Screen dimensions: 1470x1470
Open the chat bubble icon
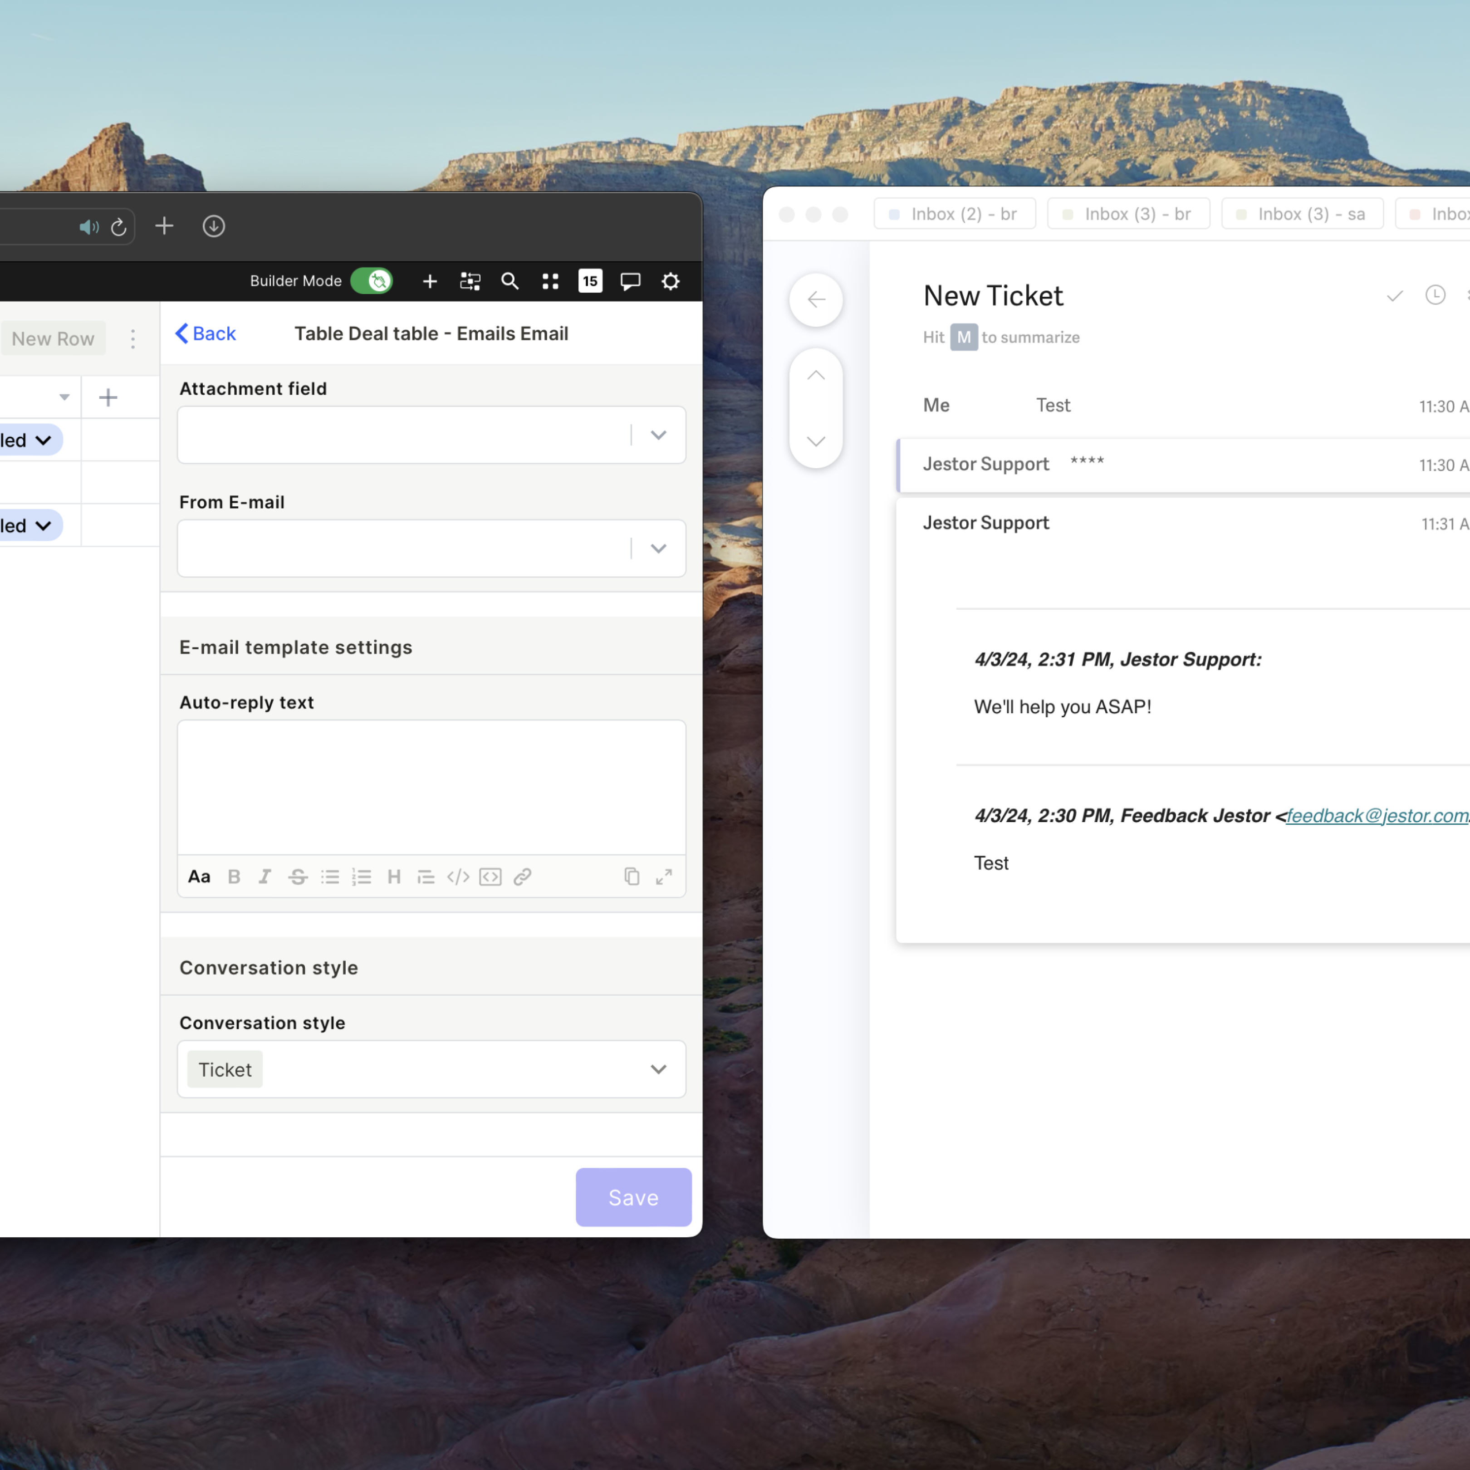point(630,281)
